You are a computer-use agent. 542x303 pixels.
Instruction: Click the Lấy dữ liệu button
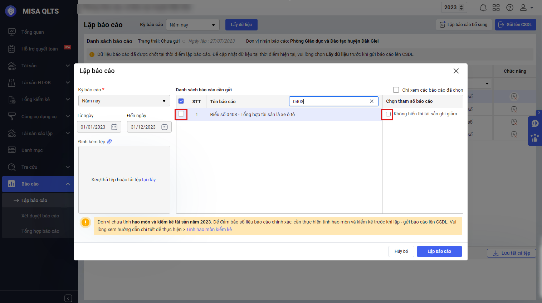(x=241, y=25)
